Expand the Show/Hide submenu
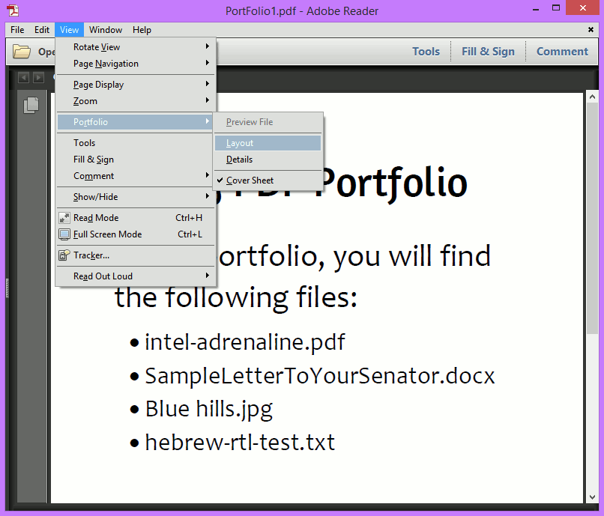 click(136, 197)
